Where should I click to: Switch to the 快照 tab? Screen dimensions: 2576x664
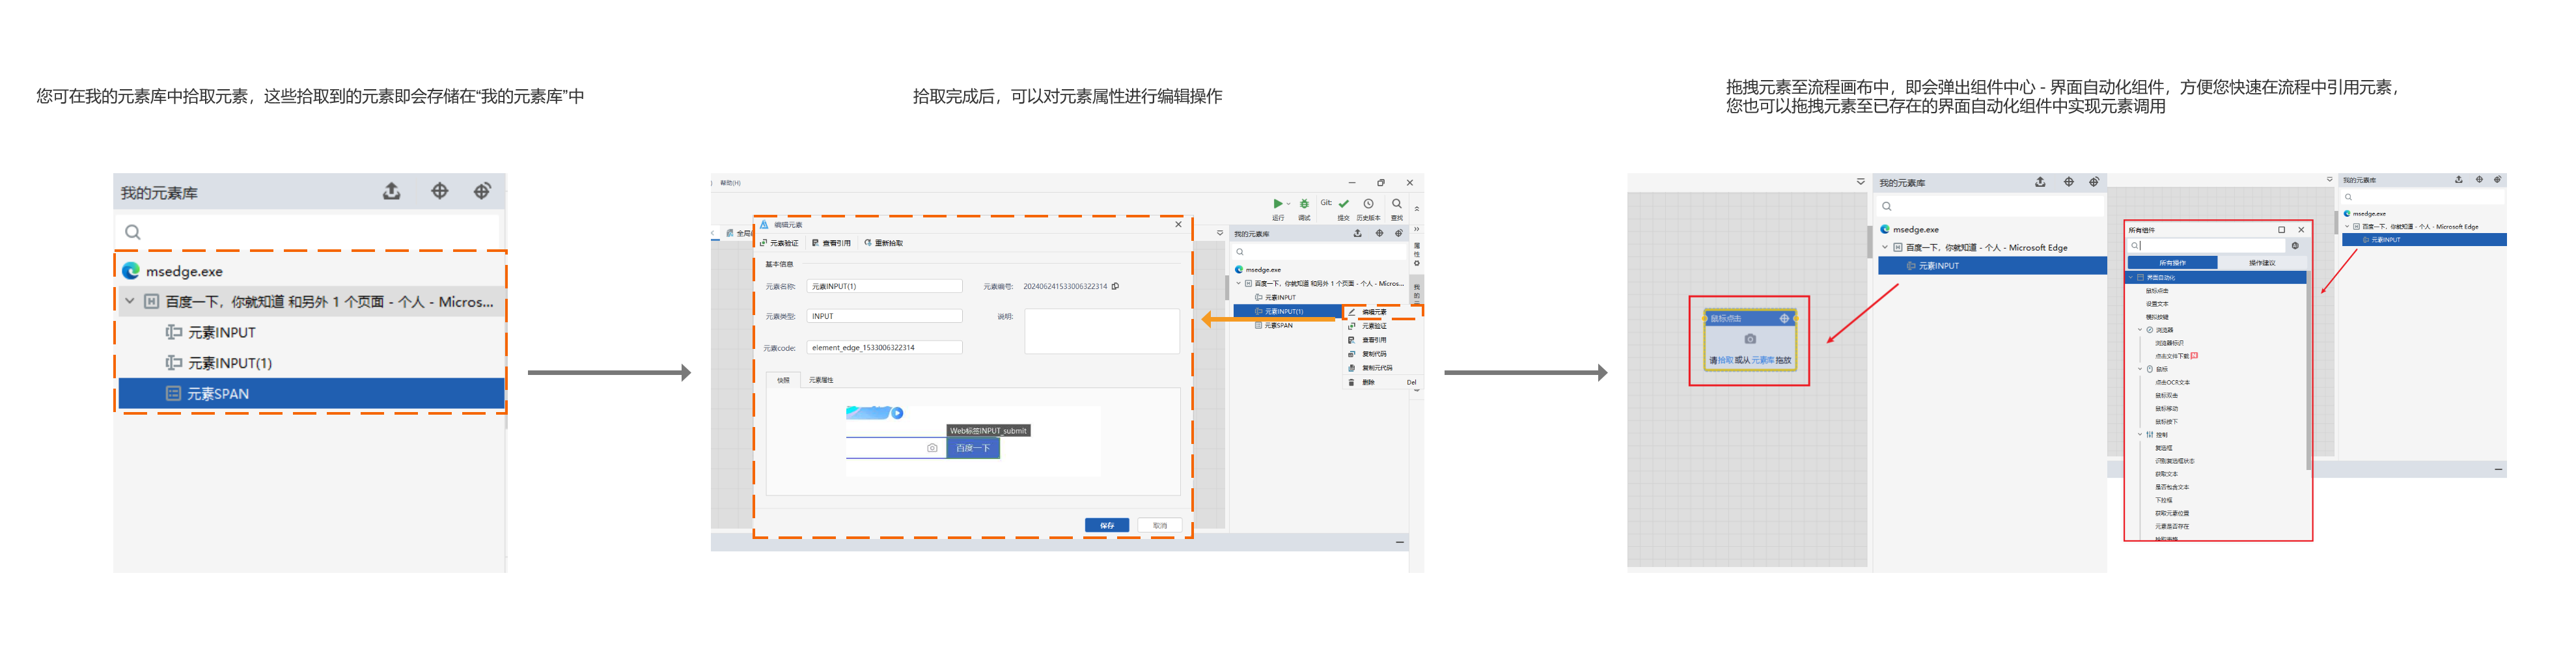(x=783, y=380)
